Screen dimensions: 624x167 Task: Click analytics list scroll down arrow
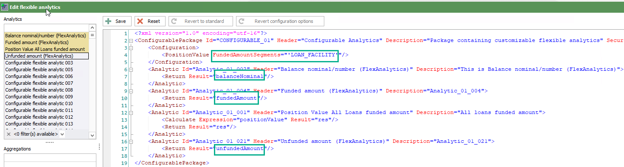point(92,135)
